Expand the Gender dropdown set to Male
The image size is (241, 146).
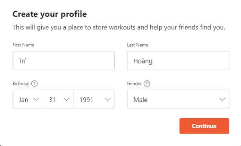tap(178, 99)
